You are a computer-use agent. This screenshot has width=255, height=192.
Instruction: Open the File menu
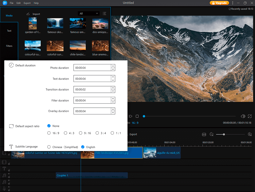point(11,3)
